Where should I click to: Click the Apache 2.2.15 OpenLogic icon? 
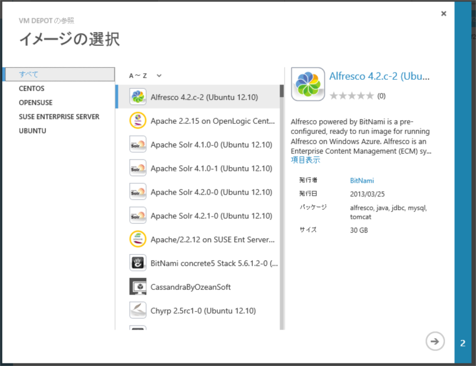(138, 120)
